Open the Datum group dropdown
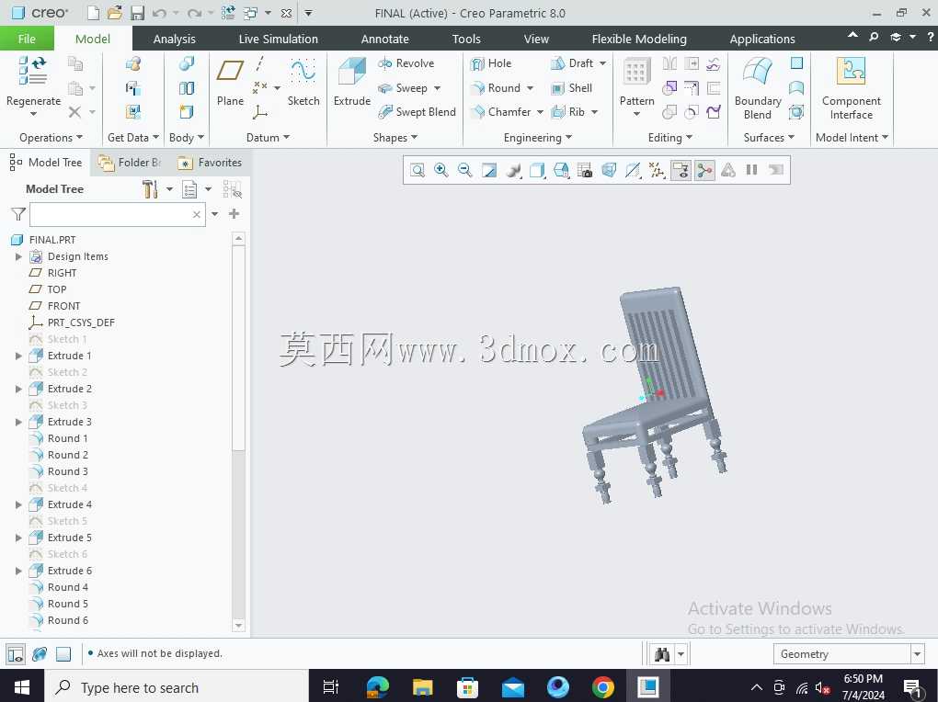938x702 pixels. coord(268,138)
